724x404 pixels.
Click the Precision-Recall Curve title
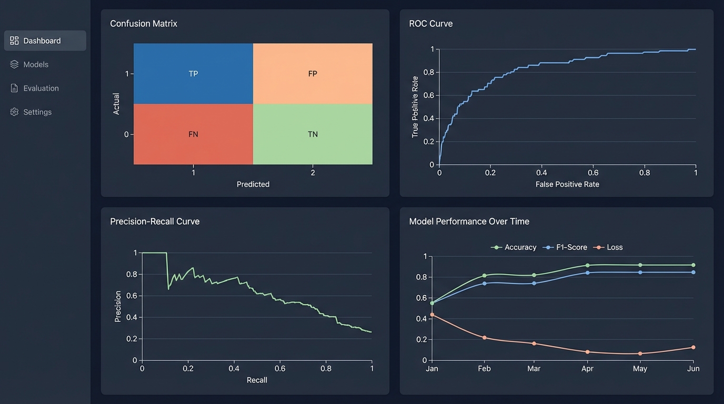tap(154, 221)
